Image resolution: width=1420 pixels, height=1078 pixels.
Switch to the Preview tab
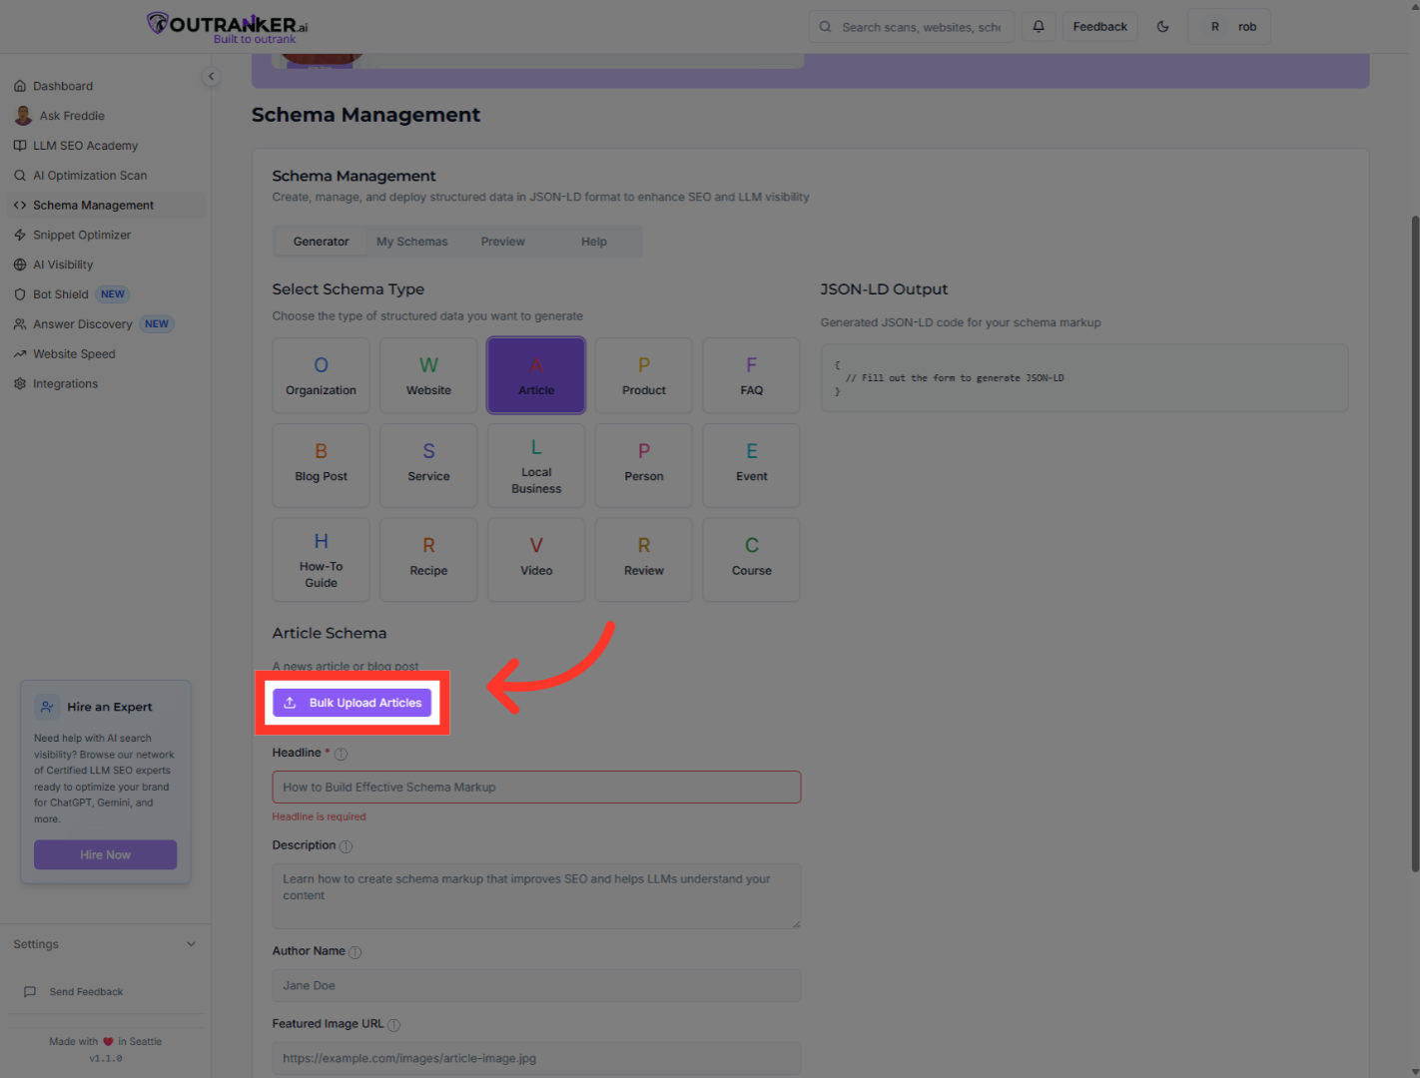(x=502, y=242)
